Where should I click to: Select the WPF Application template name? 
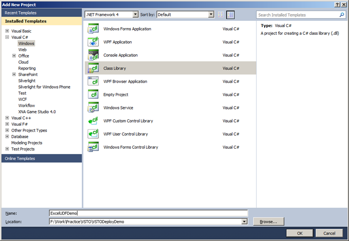pos(118,42)
